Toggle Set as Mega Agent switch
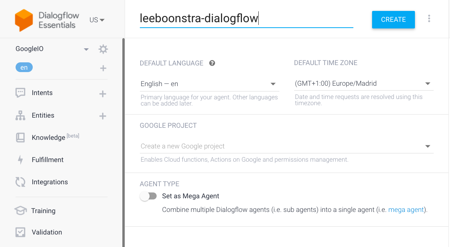 (x=148, y=196)
